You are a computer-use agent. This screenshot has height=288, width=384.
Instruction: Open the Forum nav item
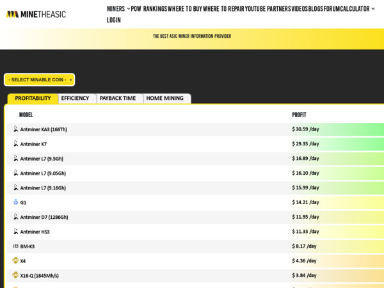[x=332, y=9]
